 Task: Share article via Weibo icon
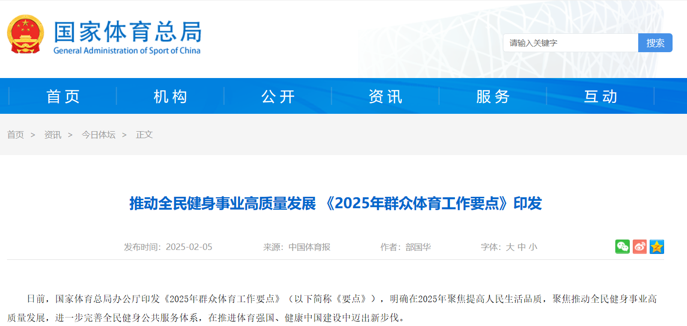[640, 246]
